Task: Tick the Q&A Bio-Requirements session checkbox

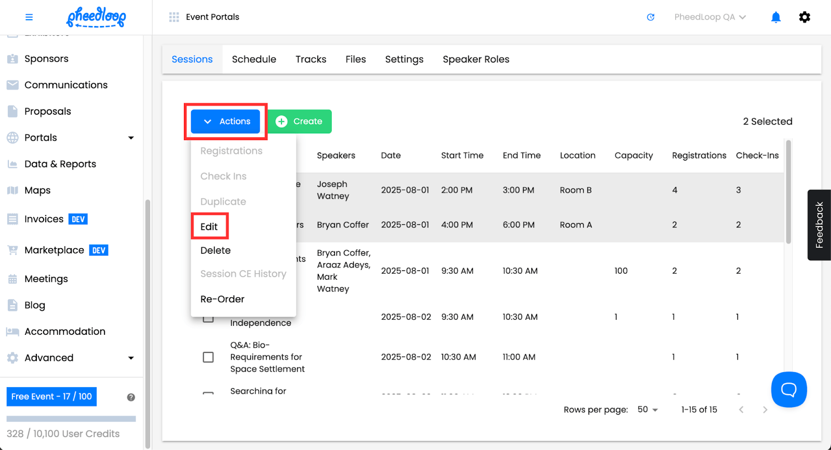Action: [x=208, y=357]
